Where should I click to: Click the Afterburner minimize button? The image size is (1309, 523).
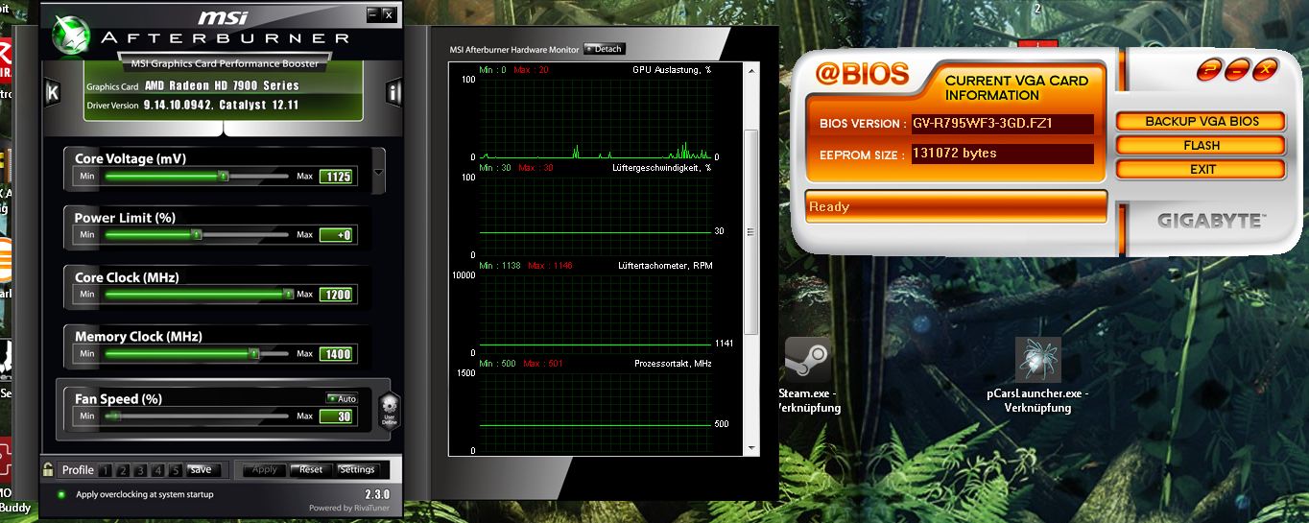click(372, 14)
